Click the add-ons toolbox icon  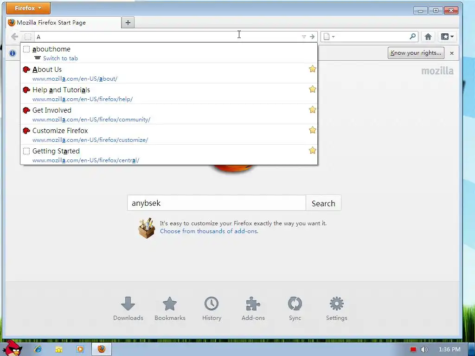147,228
